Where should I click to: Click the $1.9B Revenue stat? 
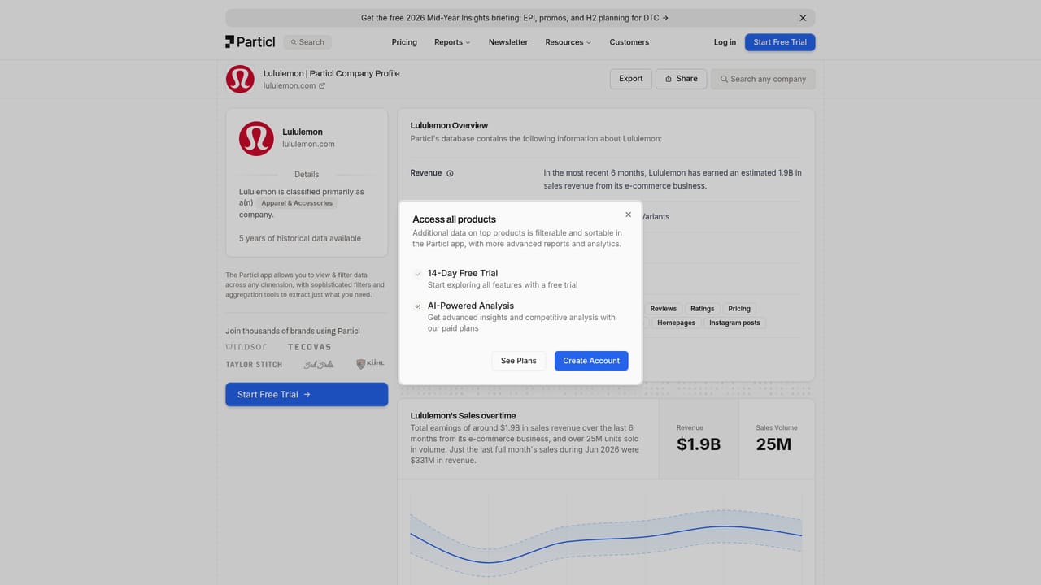[x=699, y=439]
